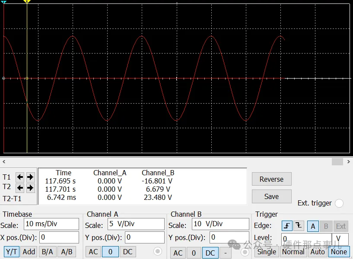Viewport: 353px width, 259px height.
Task: Select the Auto trigger mode
Action: 318,252
